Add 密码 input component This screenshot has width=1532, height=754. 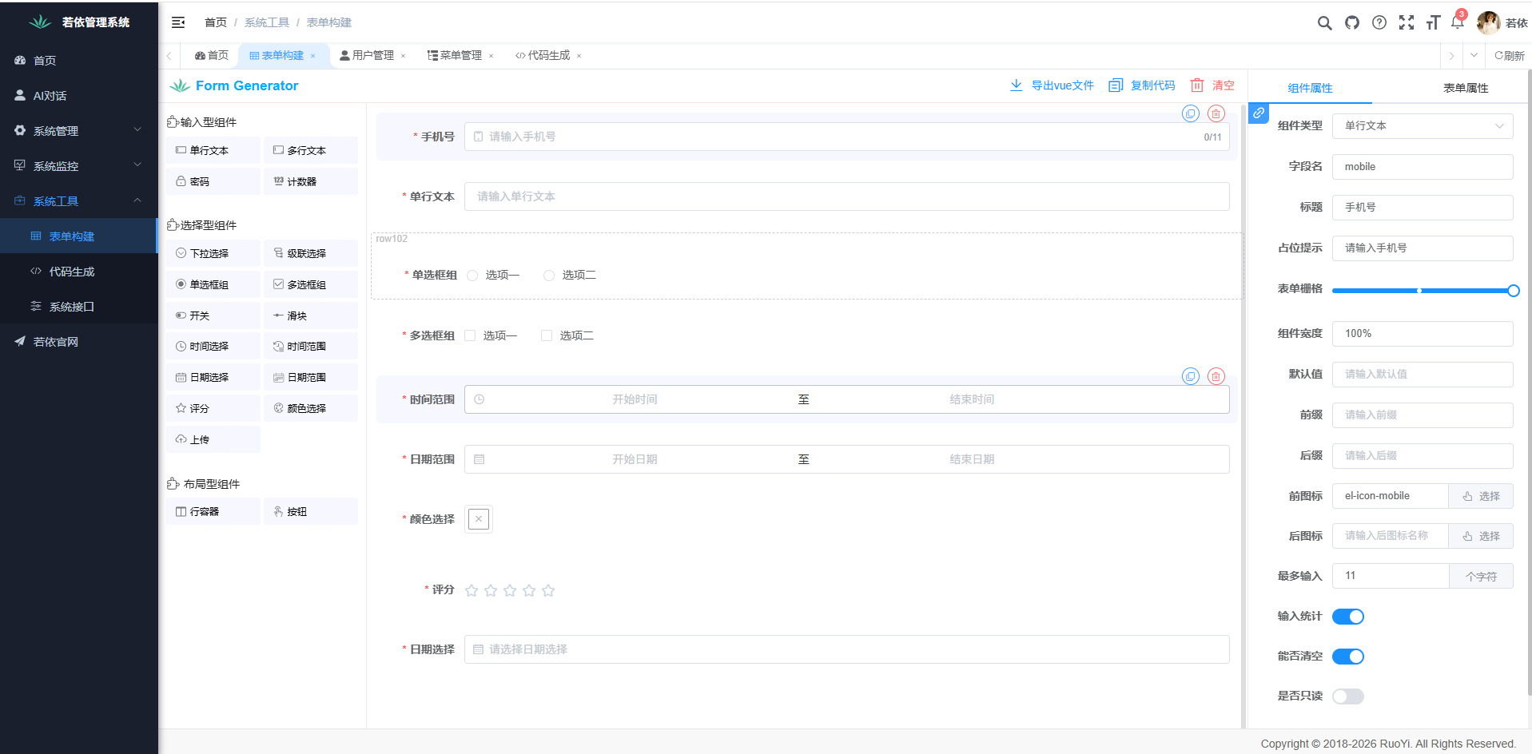(x=213, y=181)
